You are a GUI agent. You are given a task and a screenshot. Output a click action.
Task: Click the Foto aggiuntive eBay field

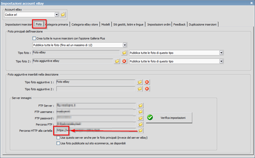73,61
